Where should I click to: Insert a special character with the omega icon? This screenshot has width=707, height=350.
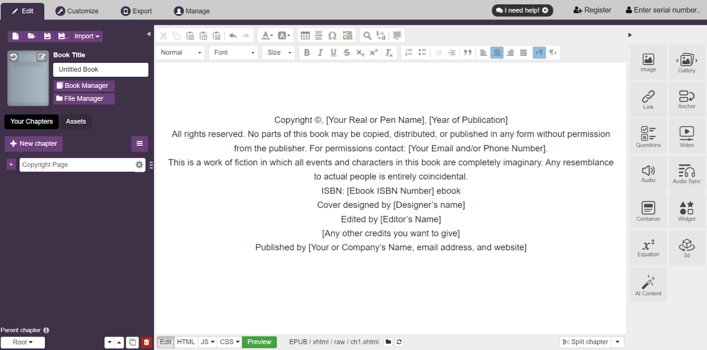click(332, 35)
